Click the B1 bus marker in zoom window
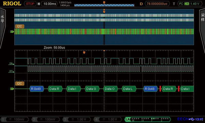The height and width of the screenshot is (123, 205). pos(12,89)
